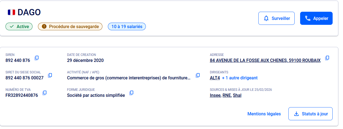The height and width of the screenshot is (129, 343).
Task: Select the Commerce de gros activity text
Action: click(x=129, y=78)
